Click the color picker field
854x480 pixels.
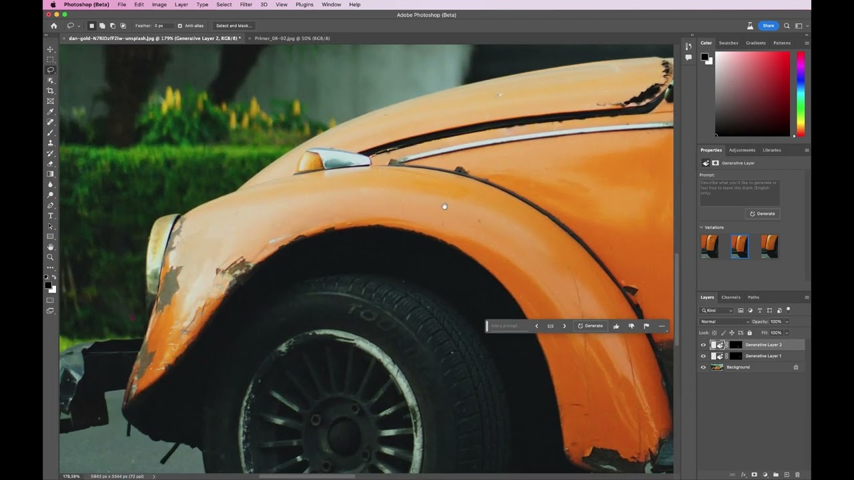pos(753,93)
